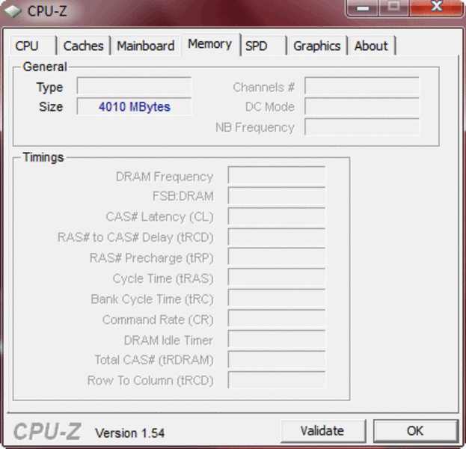Confirm with the OK button
The height and width of the screenshot is (449, 466).
pos(415,430)
